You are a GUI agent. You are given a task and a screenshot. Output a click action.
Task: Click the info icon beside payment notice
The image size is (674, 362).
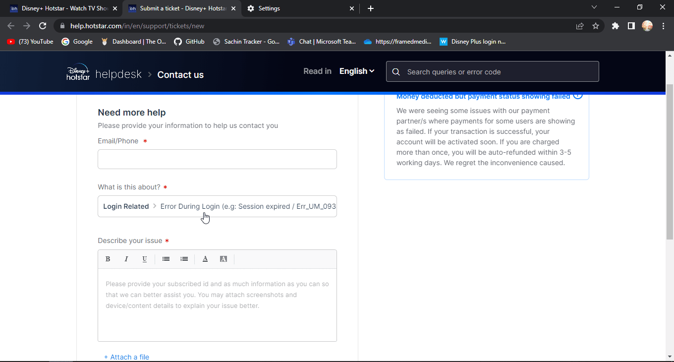pos(578,96)
